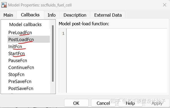Image resolution: width=170 pixels, height=108 pixels.
Task: Select the PauseFcn callback entry
Action: pos(18,61)
